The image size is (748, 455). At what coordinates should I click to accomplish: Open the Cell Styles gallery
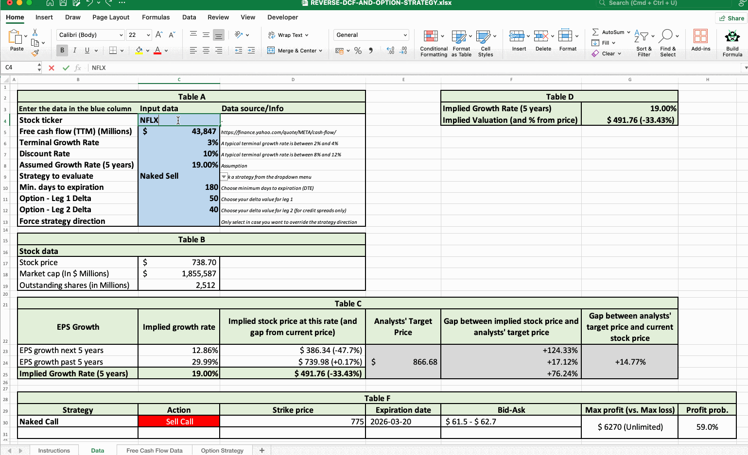(x=486, y=43)
